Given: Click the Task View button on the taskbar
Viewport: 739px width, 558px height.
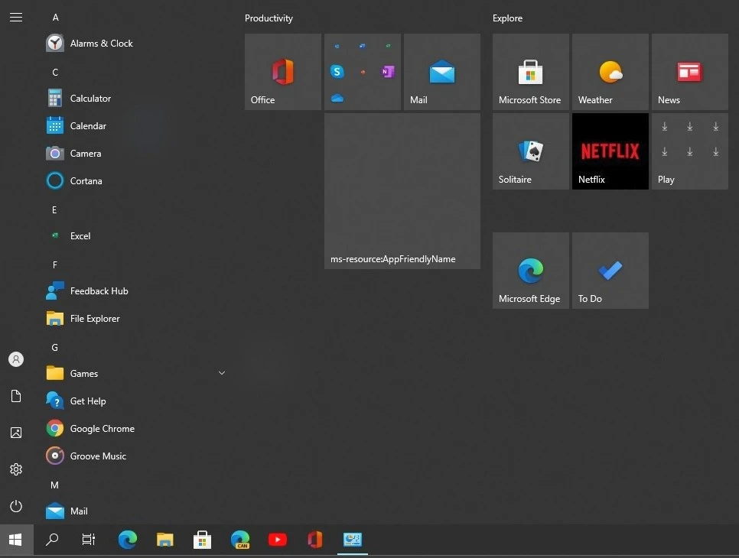Looking at the screenshot, I should click(88, 540).
